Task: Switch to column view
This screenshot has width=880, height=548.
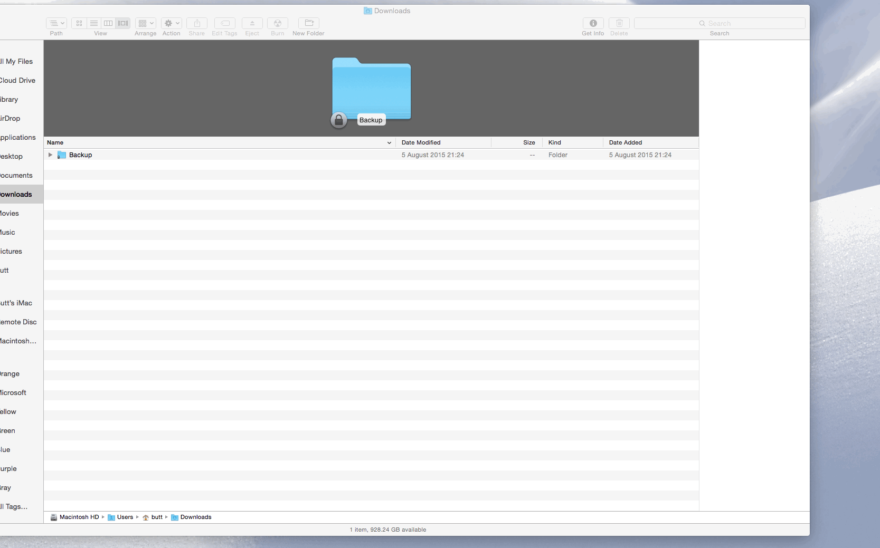Action: 108,23
